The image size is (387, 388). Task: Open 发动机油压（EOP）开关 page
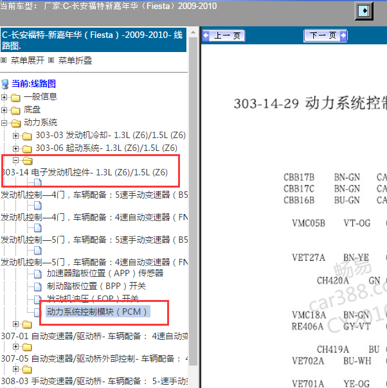[93, 299]
